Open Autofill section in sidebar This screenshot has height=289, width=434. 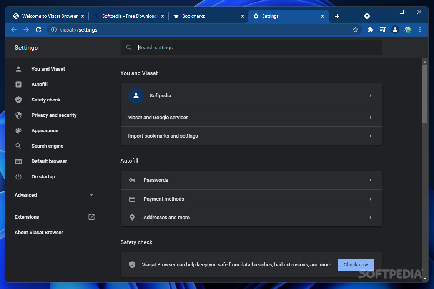coord(40,85)
